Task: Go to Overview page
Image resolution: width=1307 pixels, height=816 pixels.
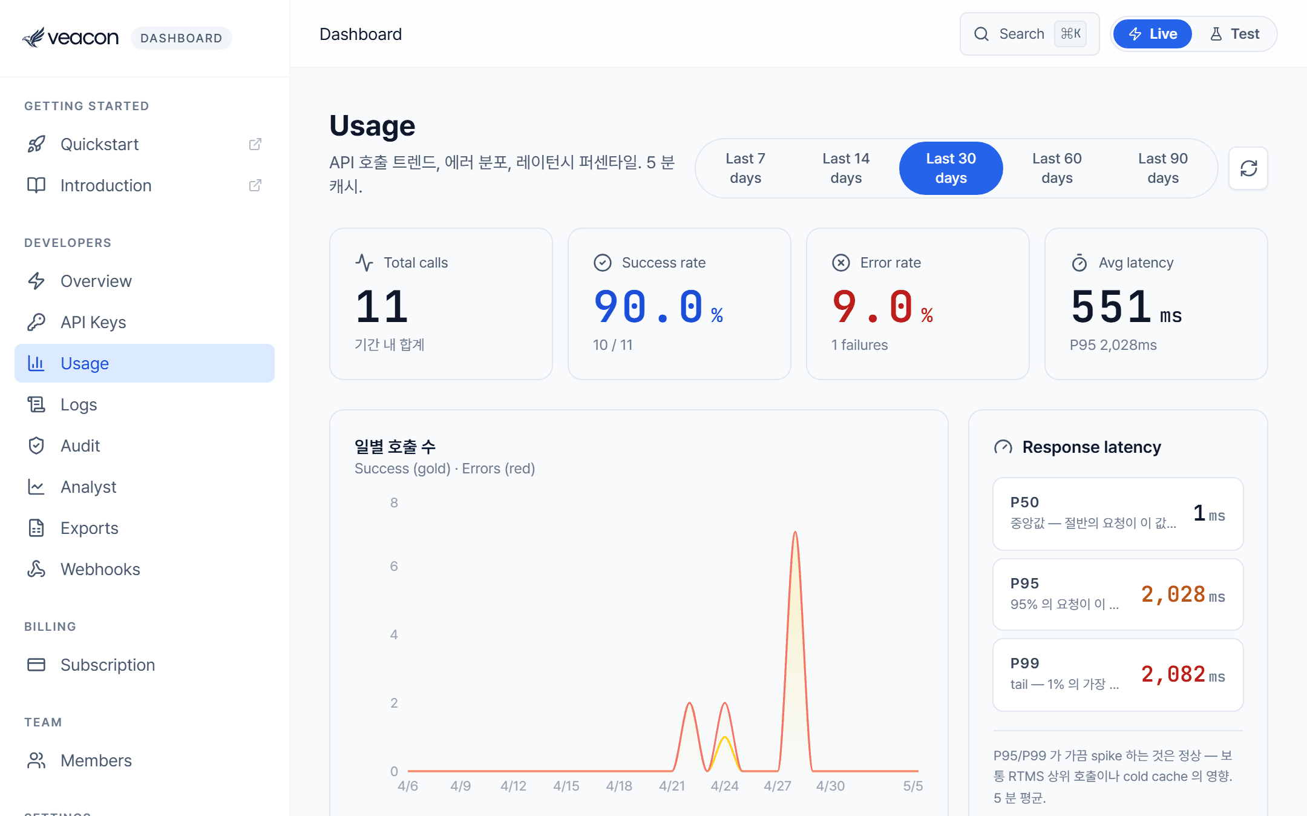Action: [145, 281]
